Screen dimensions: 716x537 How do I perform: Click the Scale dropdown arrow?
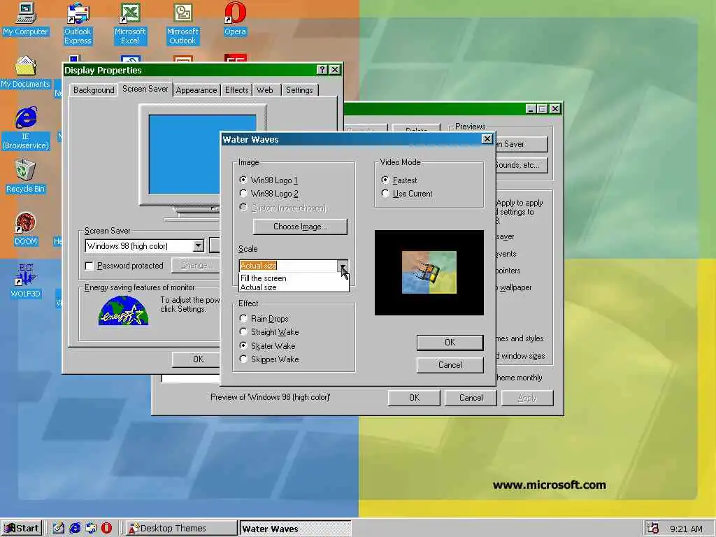click(343, 266)
